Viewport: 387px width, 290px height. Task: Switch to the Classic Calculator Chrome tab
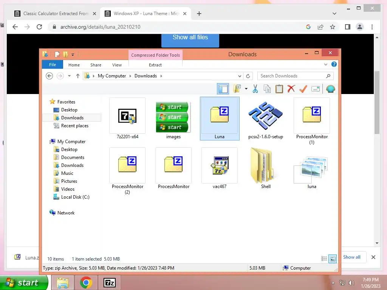click(x=55, y=14)
